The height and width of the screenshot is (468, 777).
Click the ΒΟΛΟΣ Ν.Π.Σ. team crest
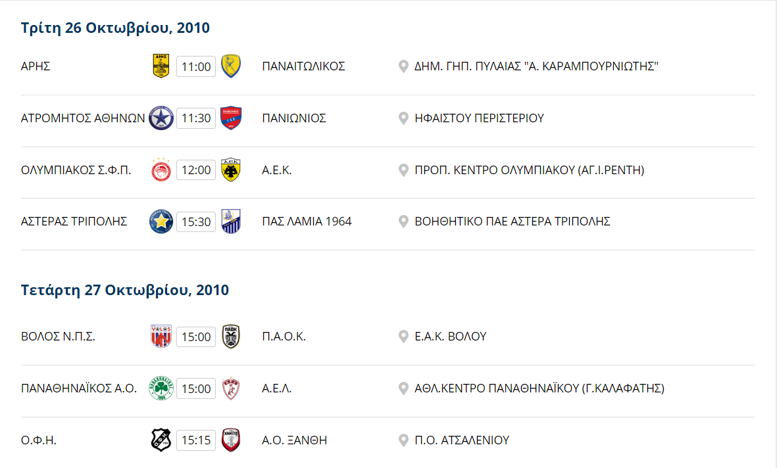coord(161,337)
